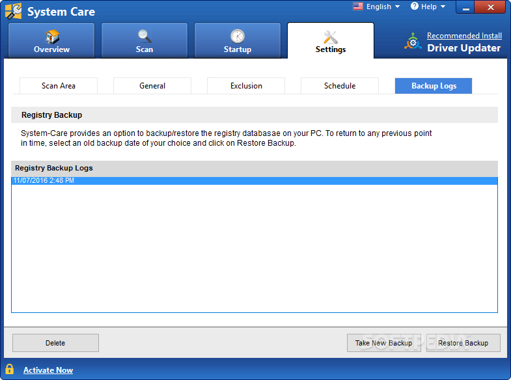Click the System Care logo icon

pyautogui.click(x=14, y=11)
